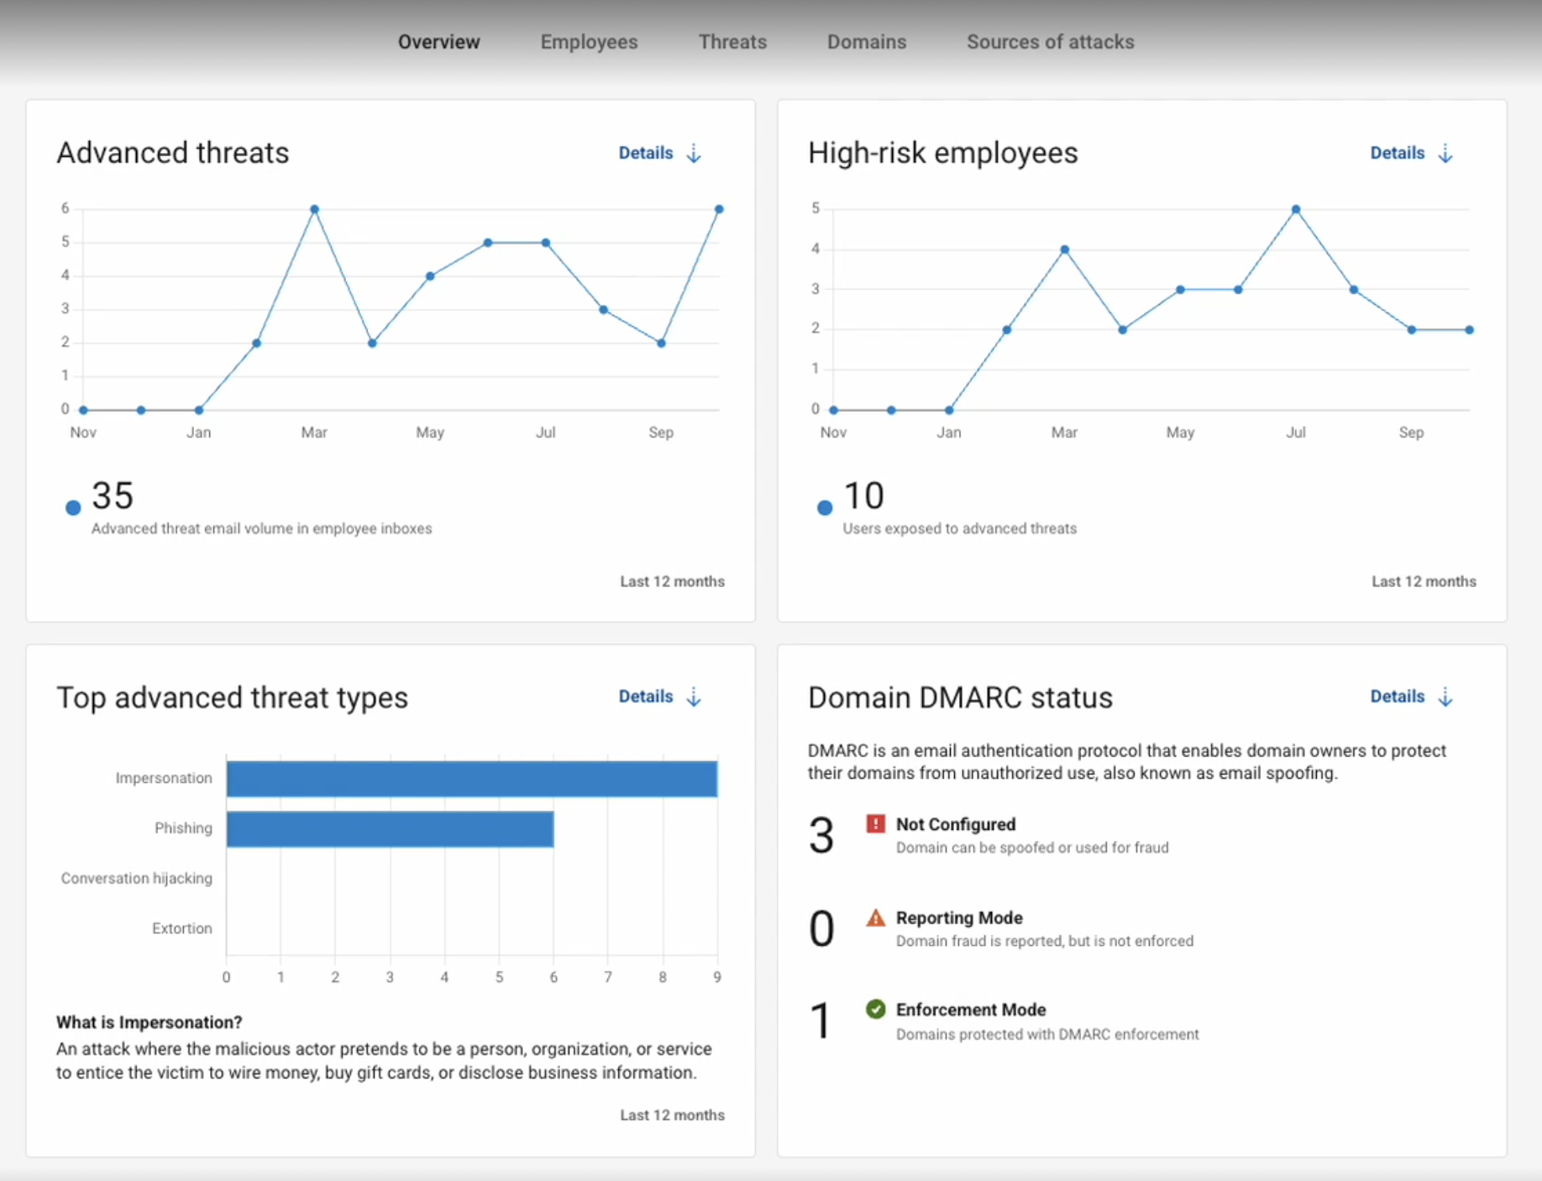The width and height of the screenshot is (1542, 1181).
Task: Select the July peak on High-risk employees chart
Action: [x=1296, y=208]
